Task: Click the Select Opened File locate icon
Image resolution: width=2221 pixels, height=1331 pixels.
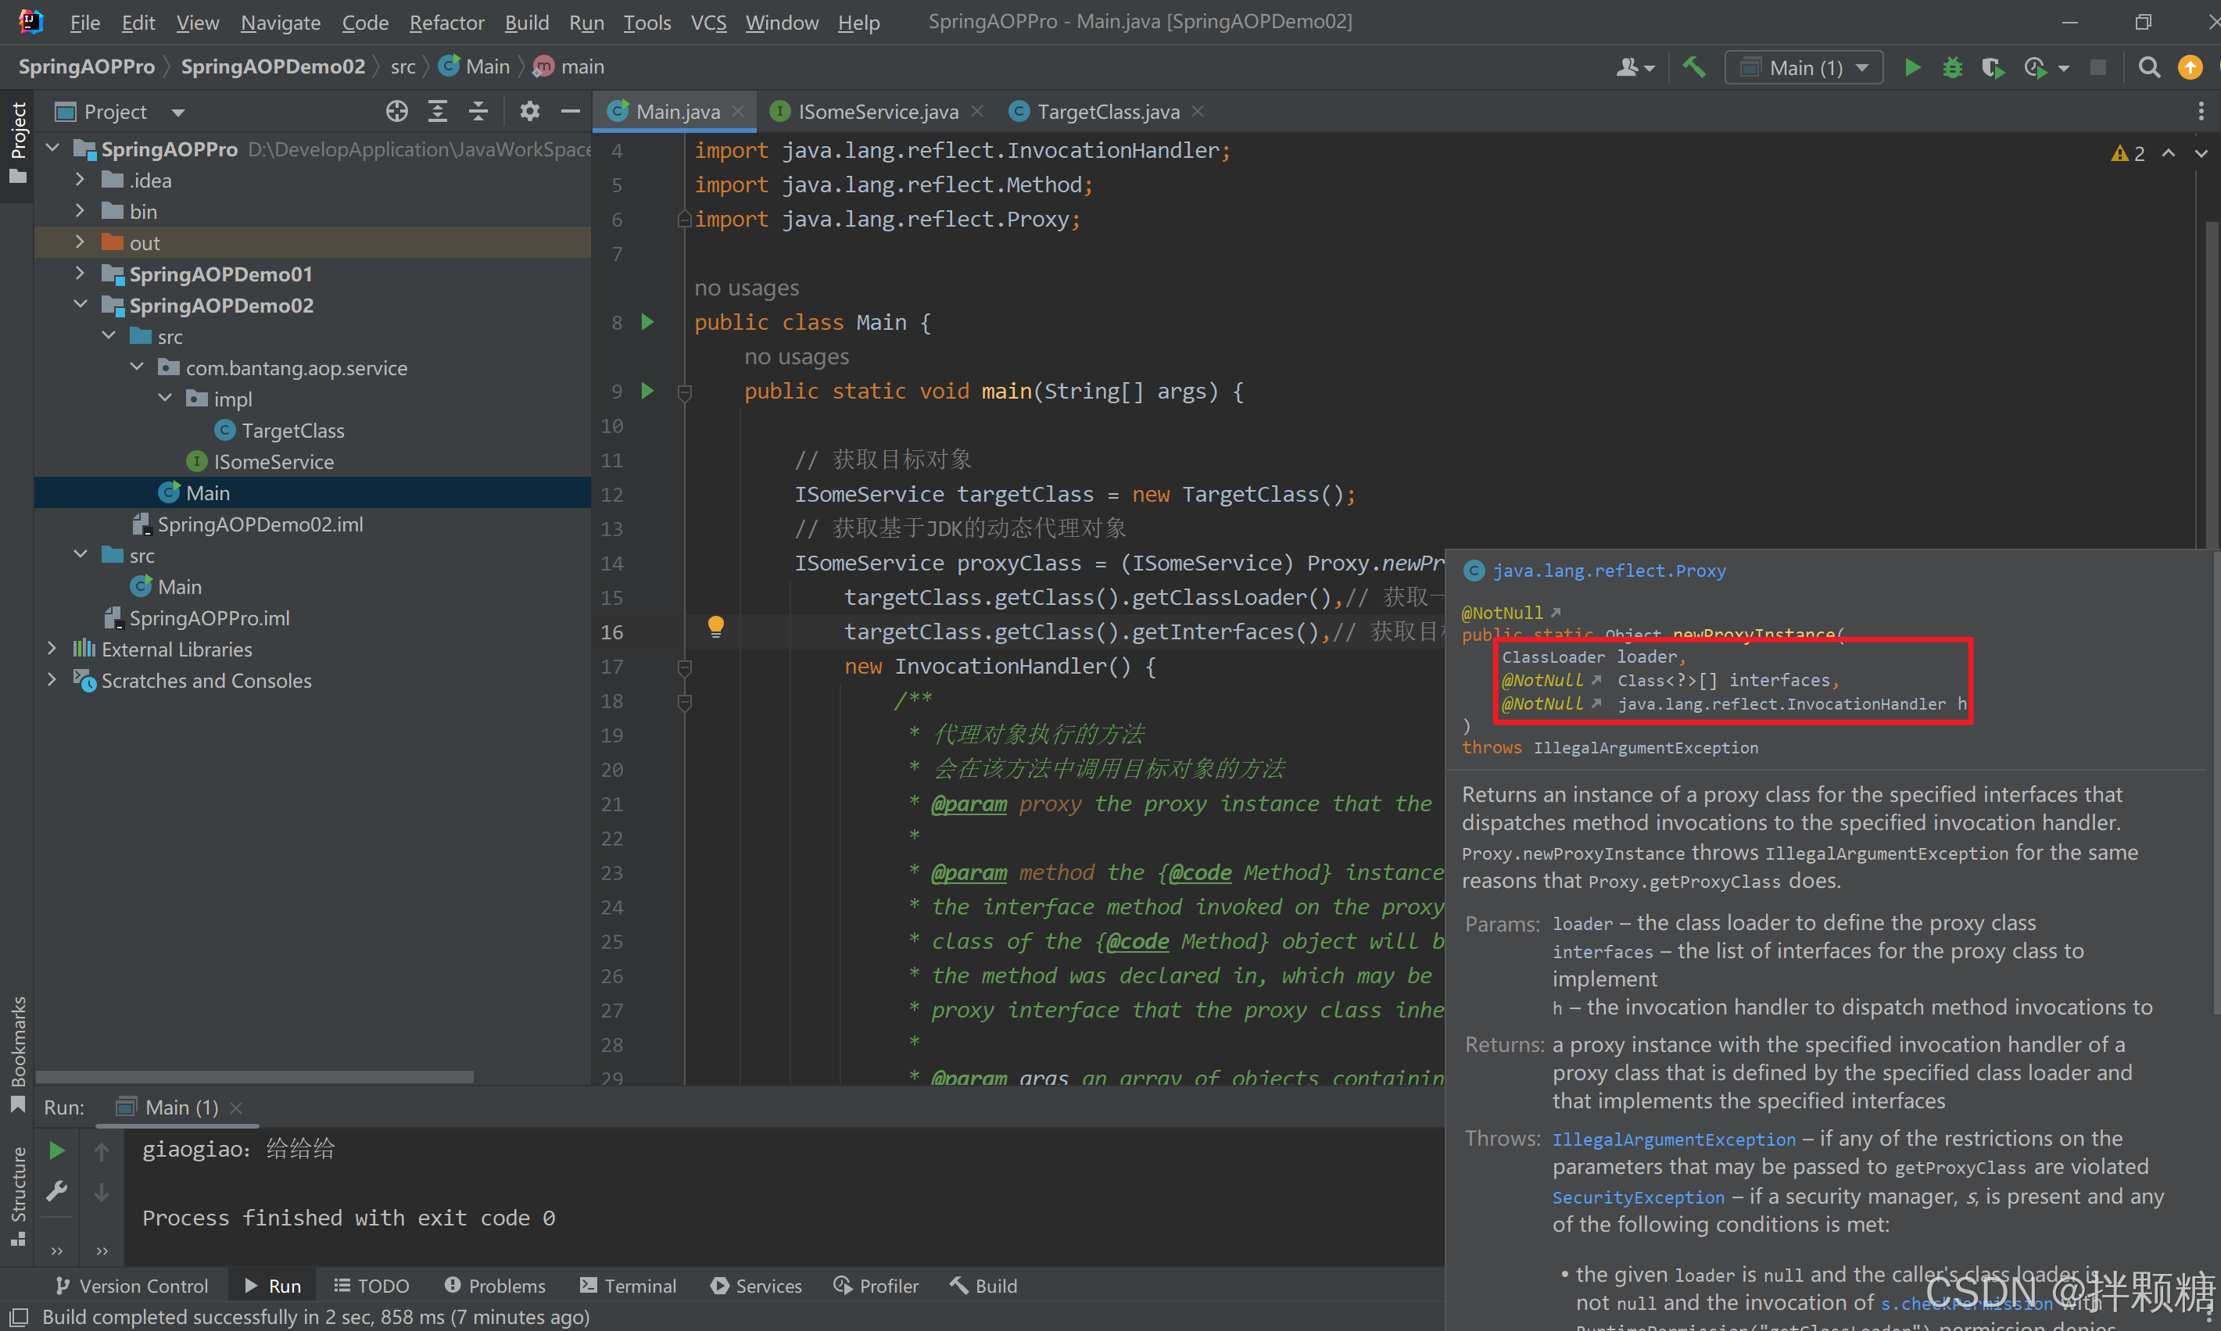Action: point(396,111)
